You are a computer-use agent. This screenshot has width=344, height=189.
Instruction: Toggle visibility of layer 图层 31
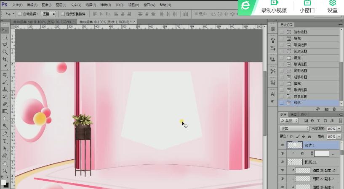point(283,162)
